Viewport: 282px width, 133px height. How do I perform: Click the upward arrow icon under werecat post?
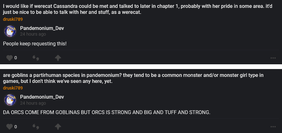tap(58, 58)
